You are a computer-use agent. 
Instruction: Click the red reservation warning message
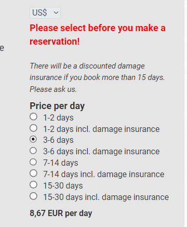[98, 35]
